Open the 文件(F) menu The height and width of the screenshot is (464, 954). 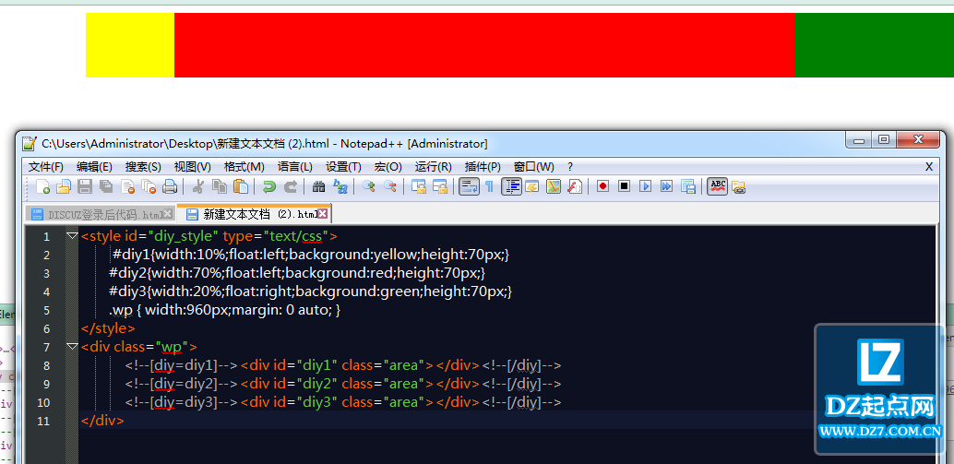(46, 167)
